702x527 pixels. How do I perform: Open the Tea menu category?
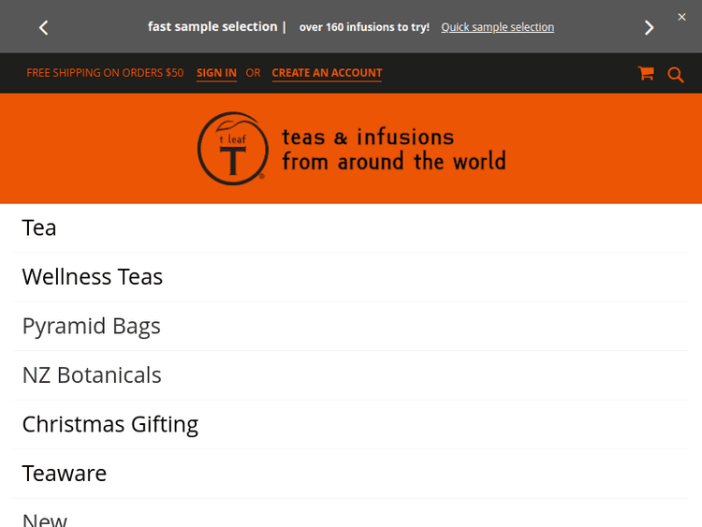pos(39,228)
